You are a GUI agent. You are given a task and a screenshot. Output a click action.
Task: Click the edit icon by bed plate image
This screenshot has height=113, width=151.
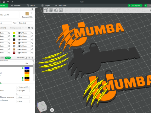coord(31,13)
